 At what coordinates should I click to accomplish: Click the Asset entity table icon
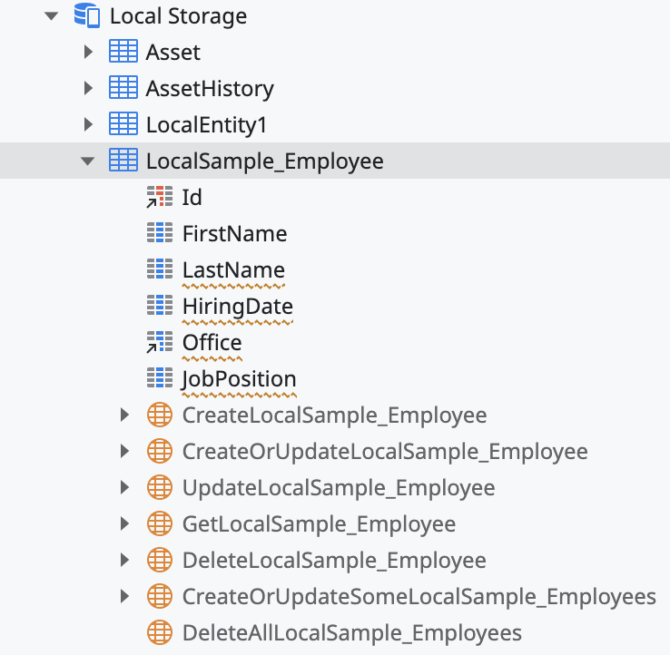123,51
